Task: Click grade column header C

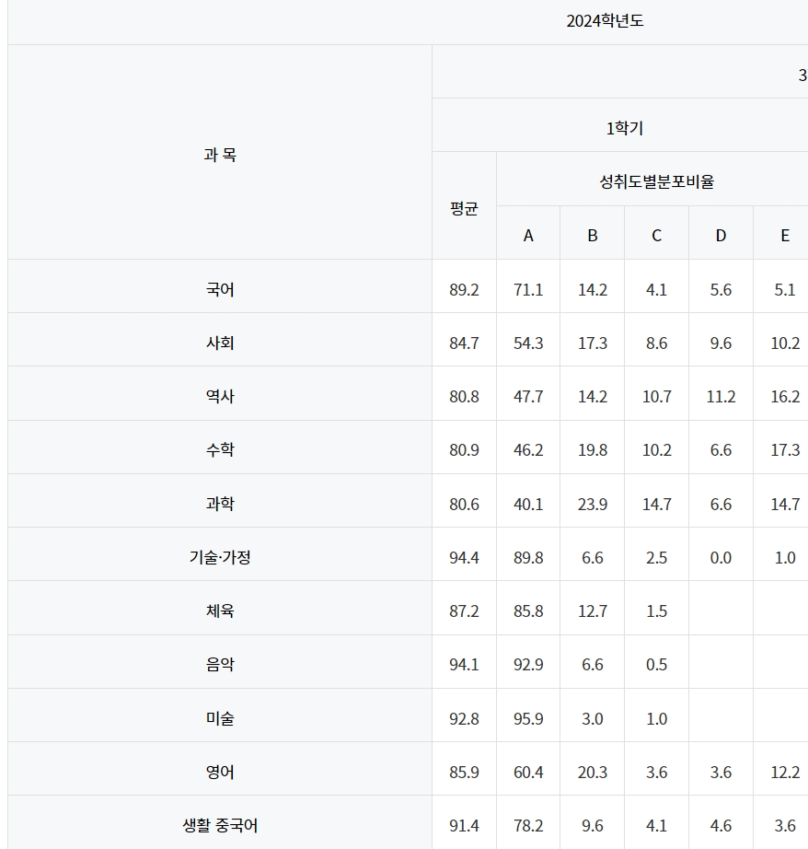Action: pos(656,236)
